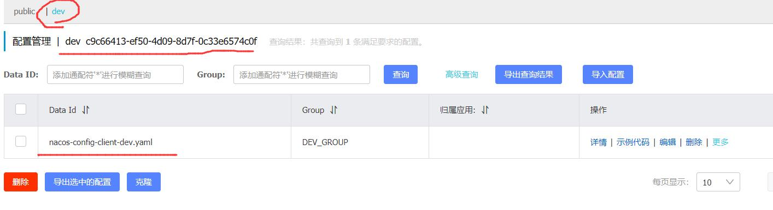
Task: Sort by Group column arrows
Action: tap(333, 110)
